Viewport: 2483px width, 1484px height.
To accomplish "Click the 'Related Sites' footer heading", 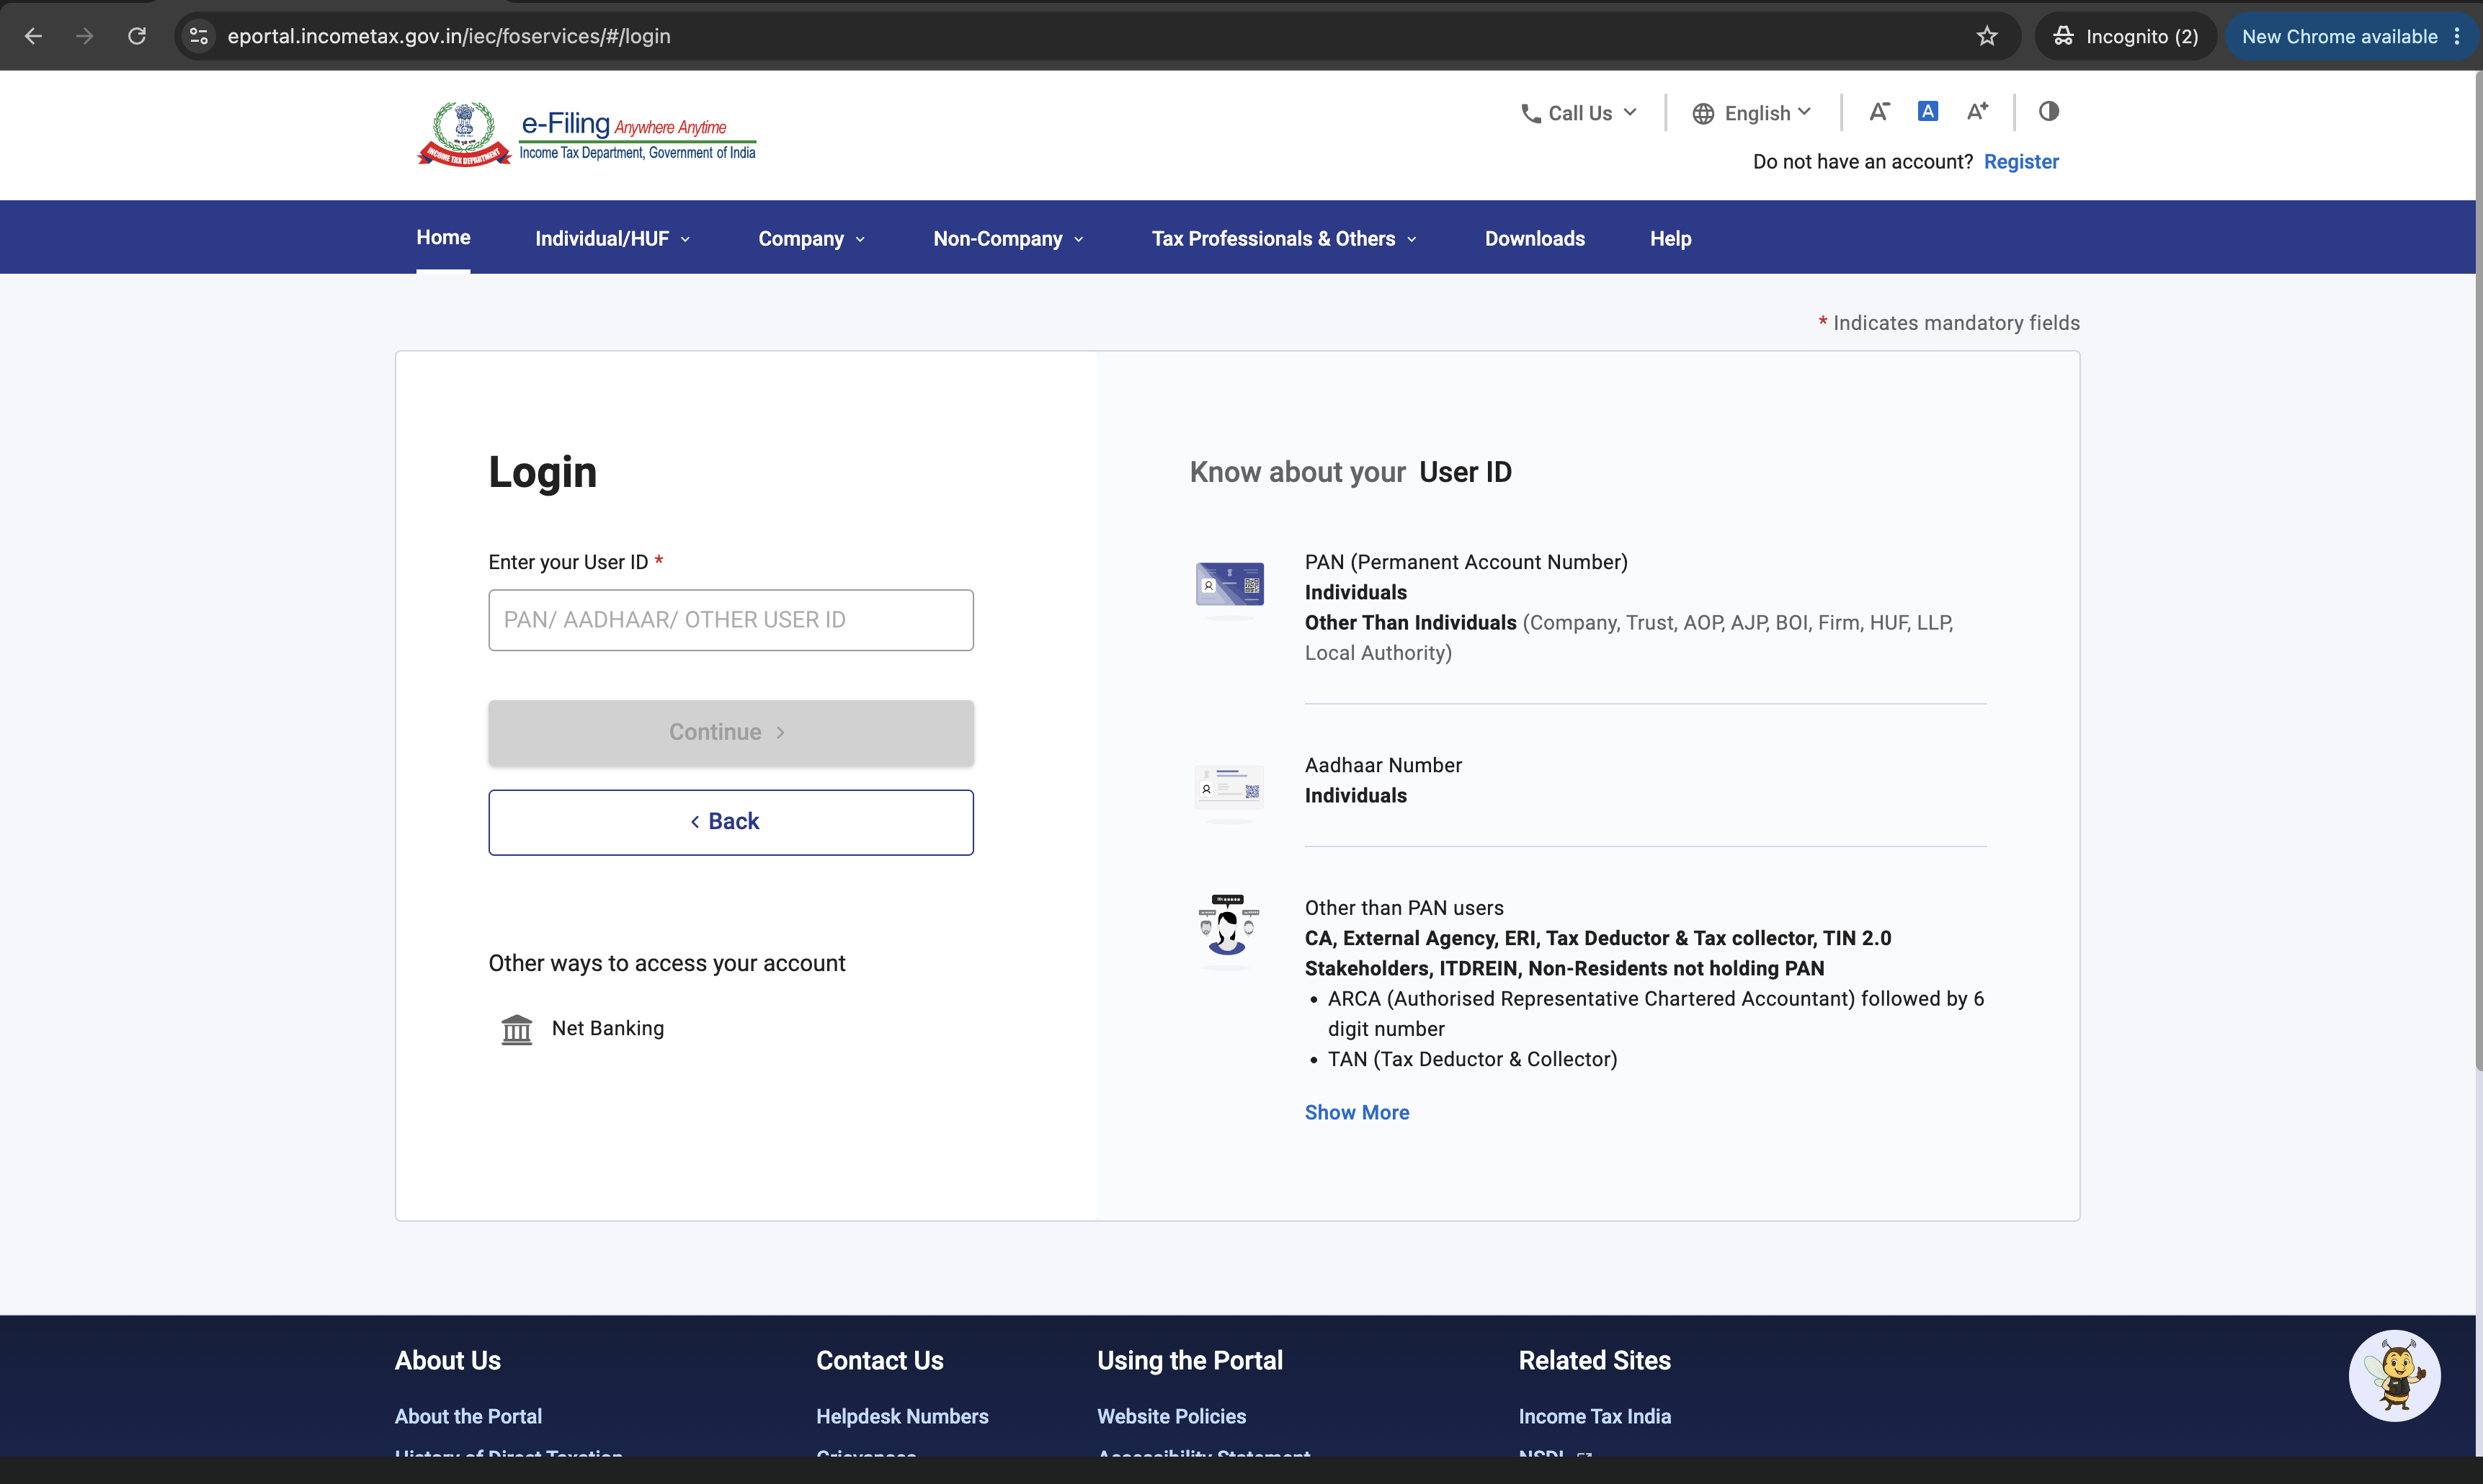I will [x=1594, y=1360].
